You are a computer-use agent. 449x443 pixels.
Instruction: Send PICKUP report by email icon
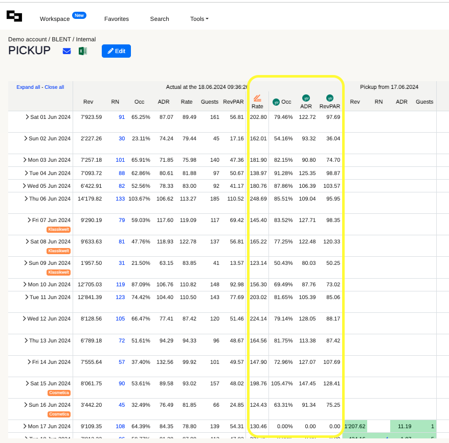[x=66, y=51]
